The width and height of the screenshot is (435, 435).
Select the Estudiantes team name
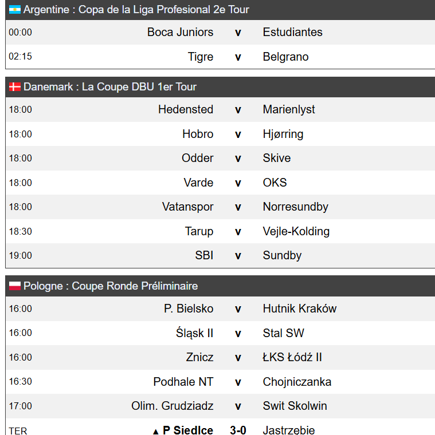(x=292, y=32)
